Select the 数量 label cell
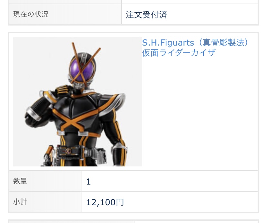The height and width of the screenshot is (223, 267). pyautogui.click(x=45, y=181)
